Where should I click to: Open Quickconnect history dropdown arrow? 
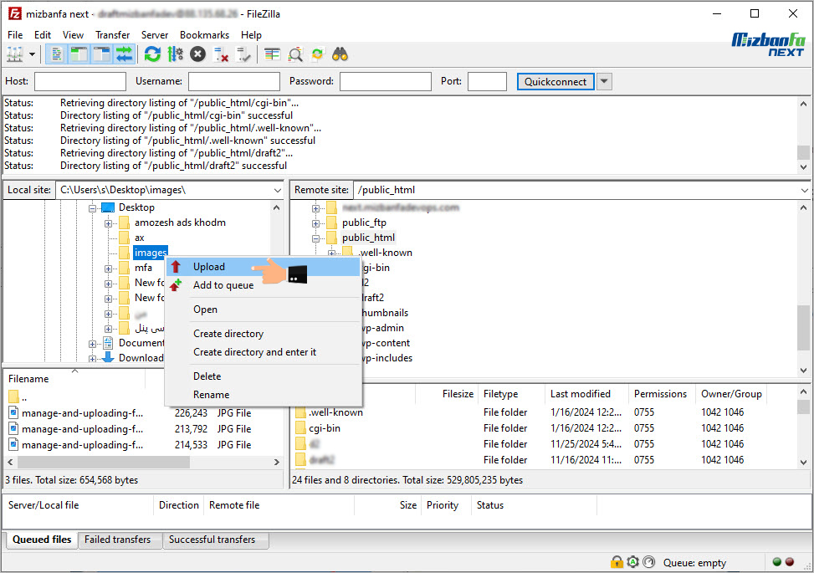click(604, 81)
